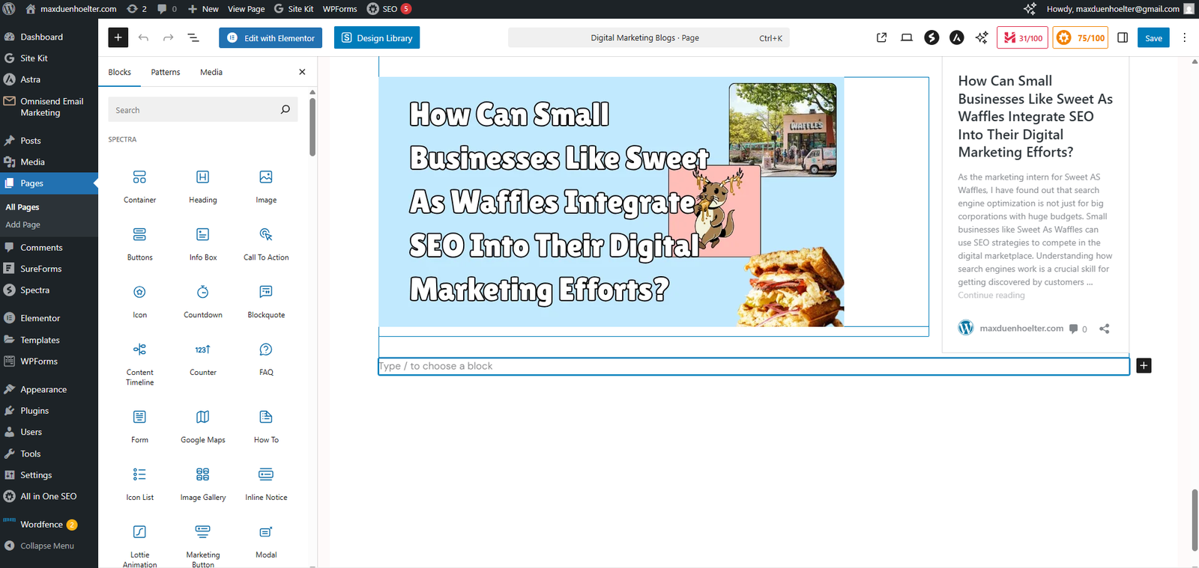Toggle the block inserter plus button
1199x568 pixels.
[x=118, y=37]
